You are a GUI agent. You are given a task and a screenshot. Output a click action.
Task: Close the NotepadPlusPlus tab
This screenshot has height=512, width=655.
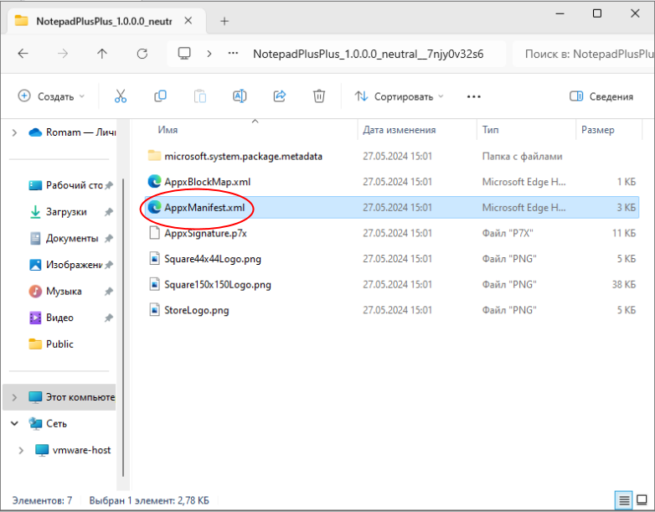(x=188, y=20)
